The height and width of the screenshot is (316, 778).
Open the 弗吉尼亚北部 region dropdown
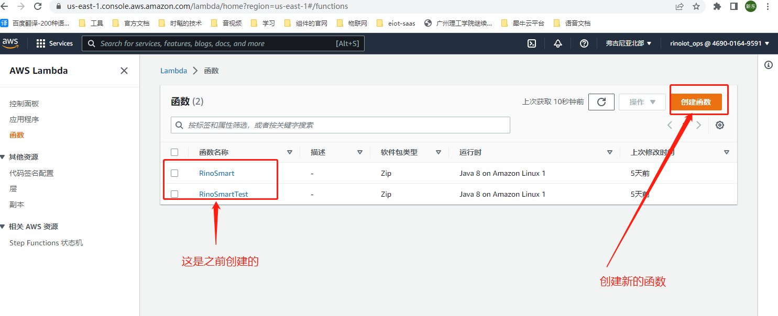tap(629, 43)
